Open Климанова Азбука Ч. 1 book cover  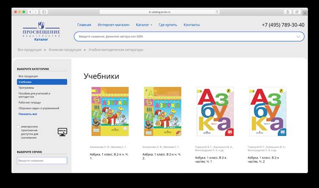pos(110,111)
